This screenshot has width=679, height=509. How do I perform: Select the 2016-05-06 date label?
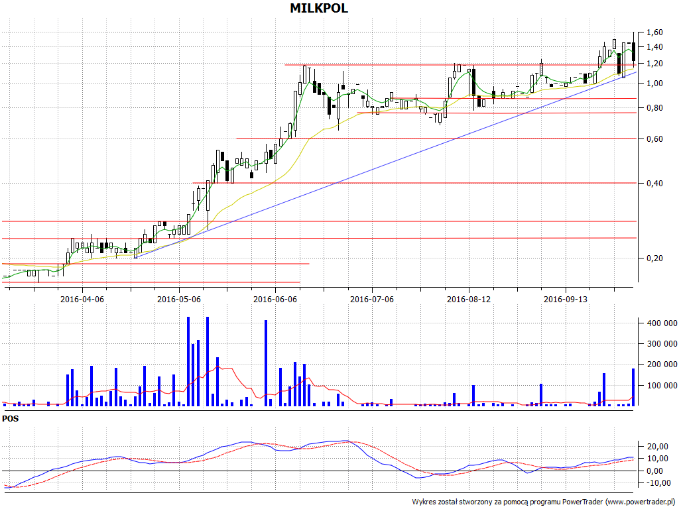179,299
